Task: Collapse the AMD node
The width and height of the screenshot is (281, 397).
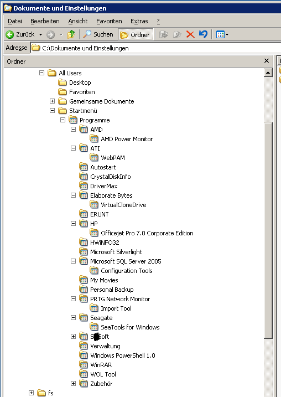Action: pos(73,130)
